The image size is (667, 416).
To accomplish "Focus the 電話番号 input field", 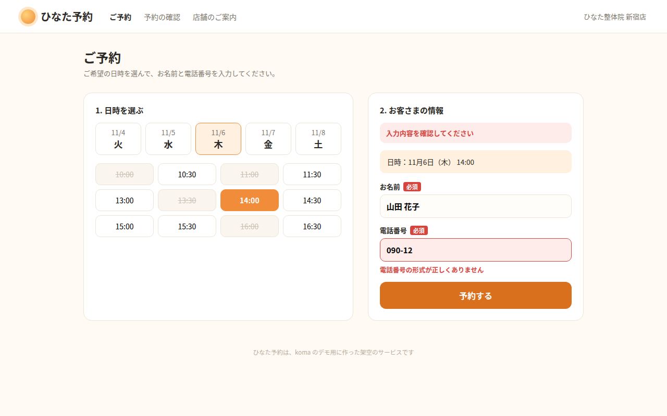I will [x=476, y=250].
